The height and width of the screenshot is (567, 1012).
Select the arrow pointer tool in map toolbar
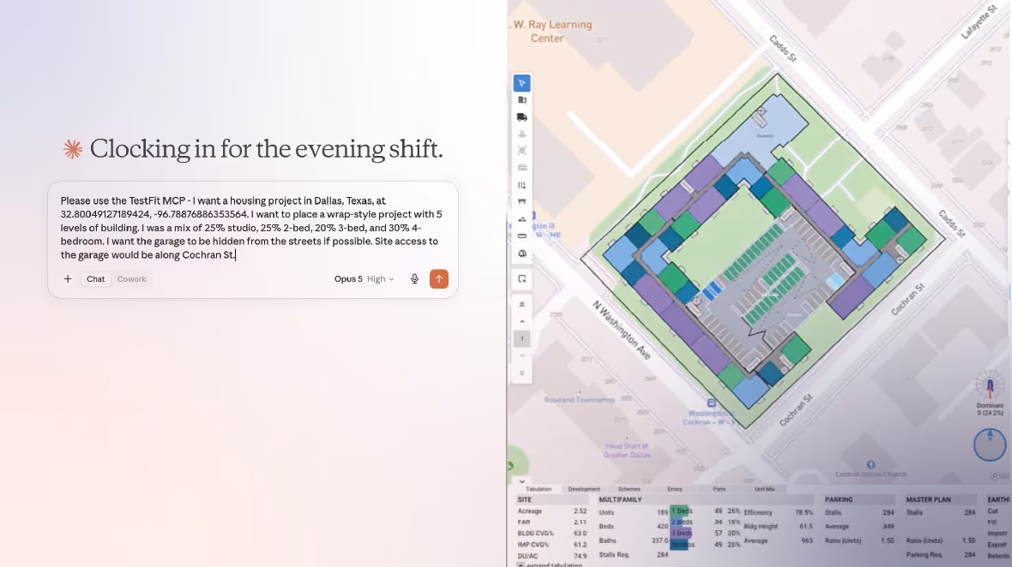point(522,83)
